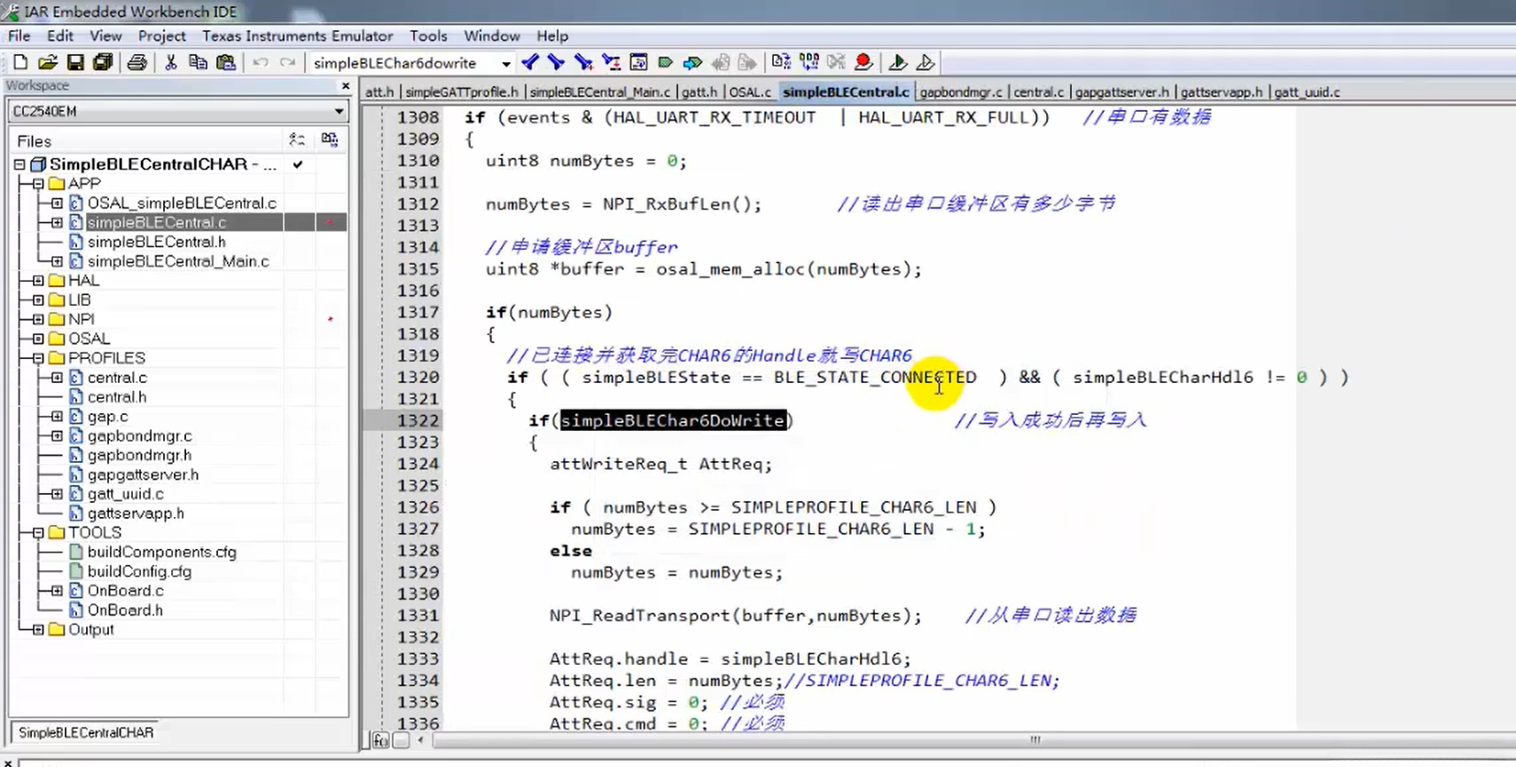This screenshot has height=767, width=1516.
Task: Cut the selection with the scissors icon
Action: point(171,62)
